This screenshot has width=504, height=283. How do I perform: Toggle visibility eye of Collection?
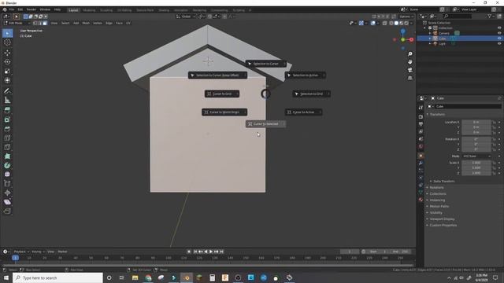click(x=499, y=28)
